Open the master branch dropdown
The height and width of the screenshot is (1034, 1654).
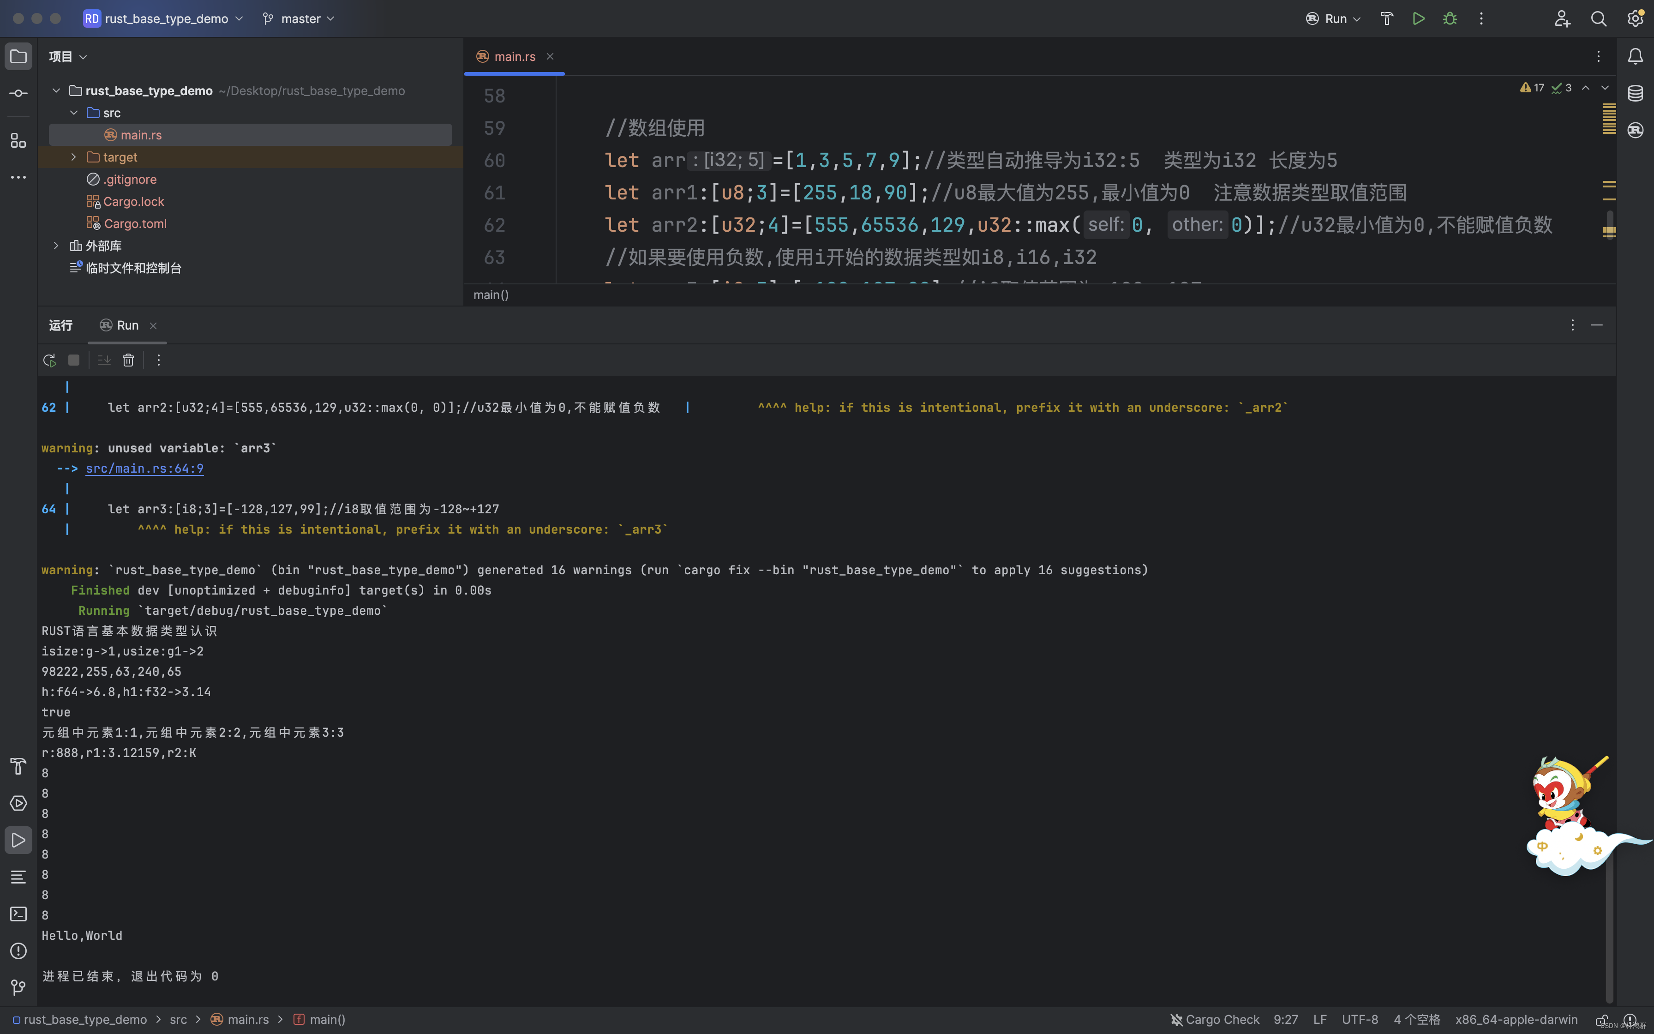[x=298, y=18]
